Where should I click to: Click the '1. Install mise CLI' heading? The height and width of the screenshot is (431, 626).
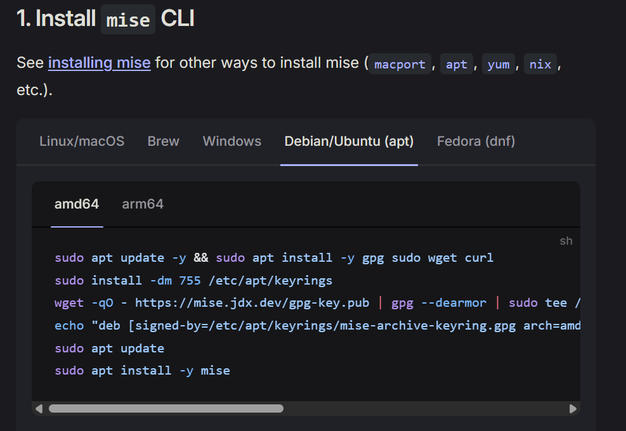pyautogui.click(x=105, y=19)
